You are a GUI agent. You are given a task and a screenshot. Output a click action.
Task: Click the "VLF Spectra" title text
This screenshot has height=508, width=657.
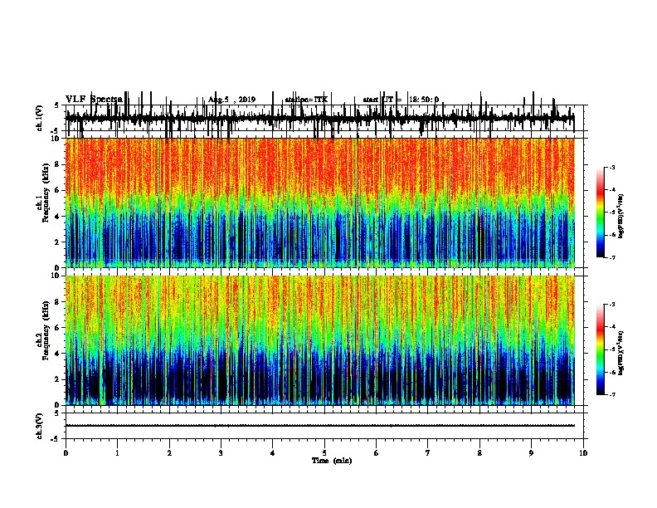tap(94, 99)
